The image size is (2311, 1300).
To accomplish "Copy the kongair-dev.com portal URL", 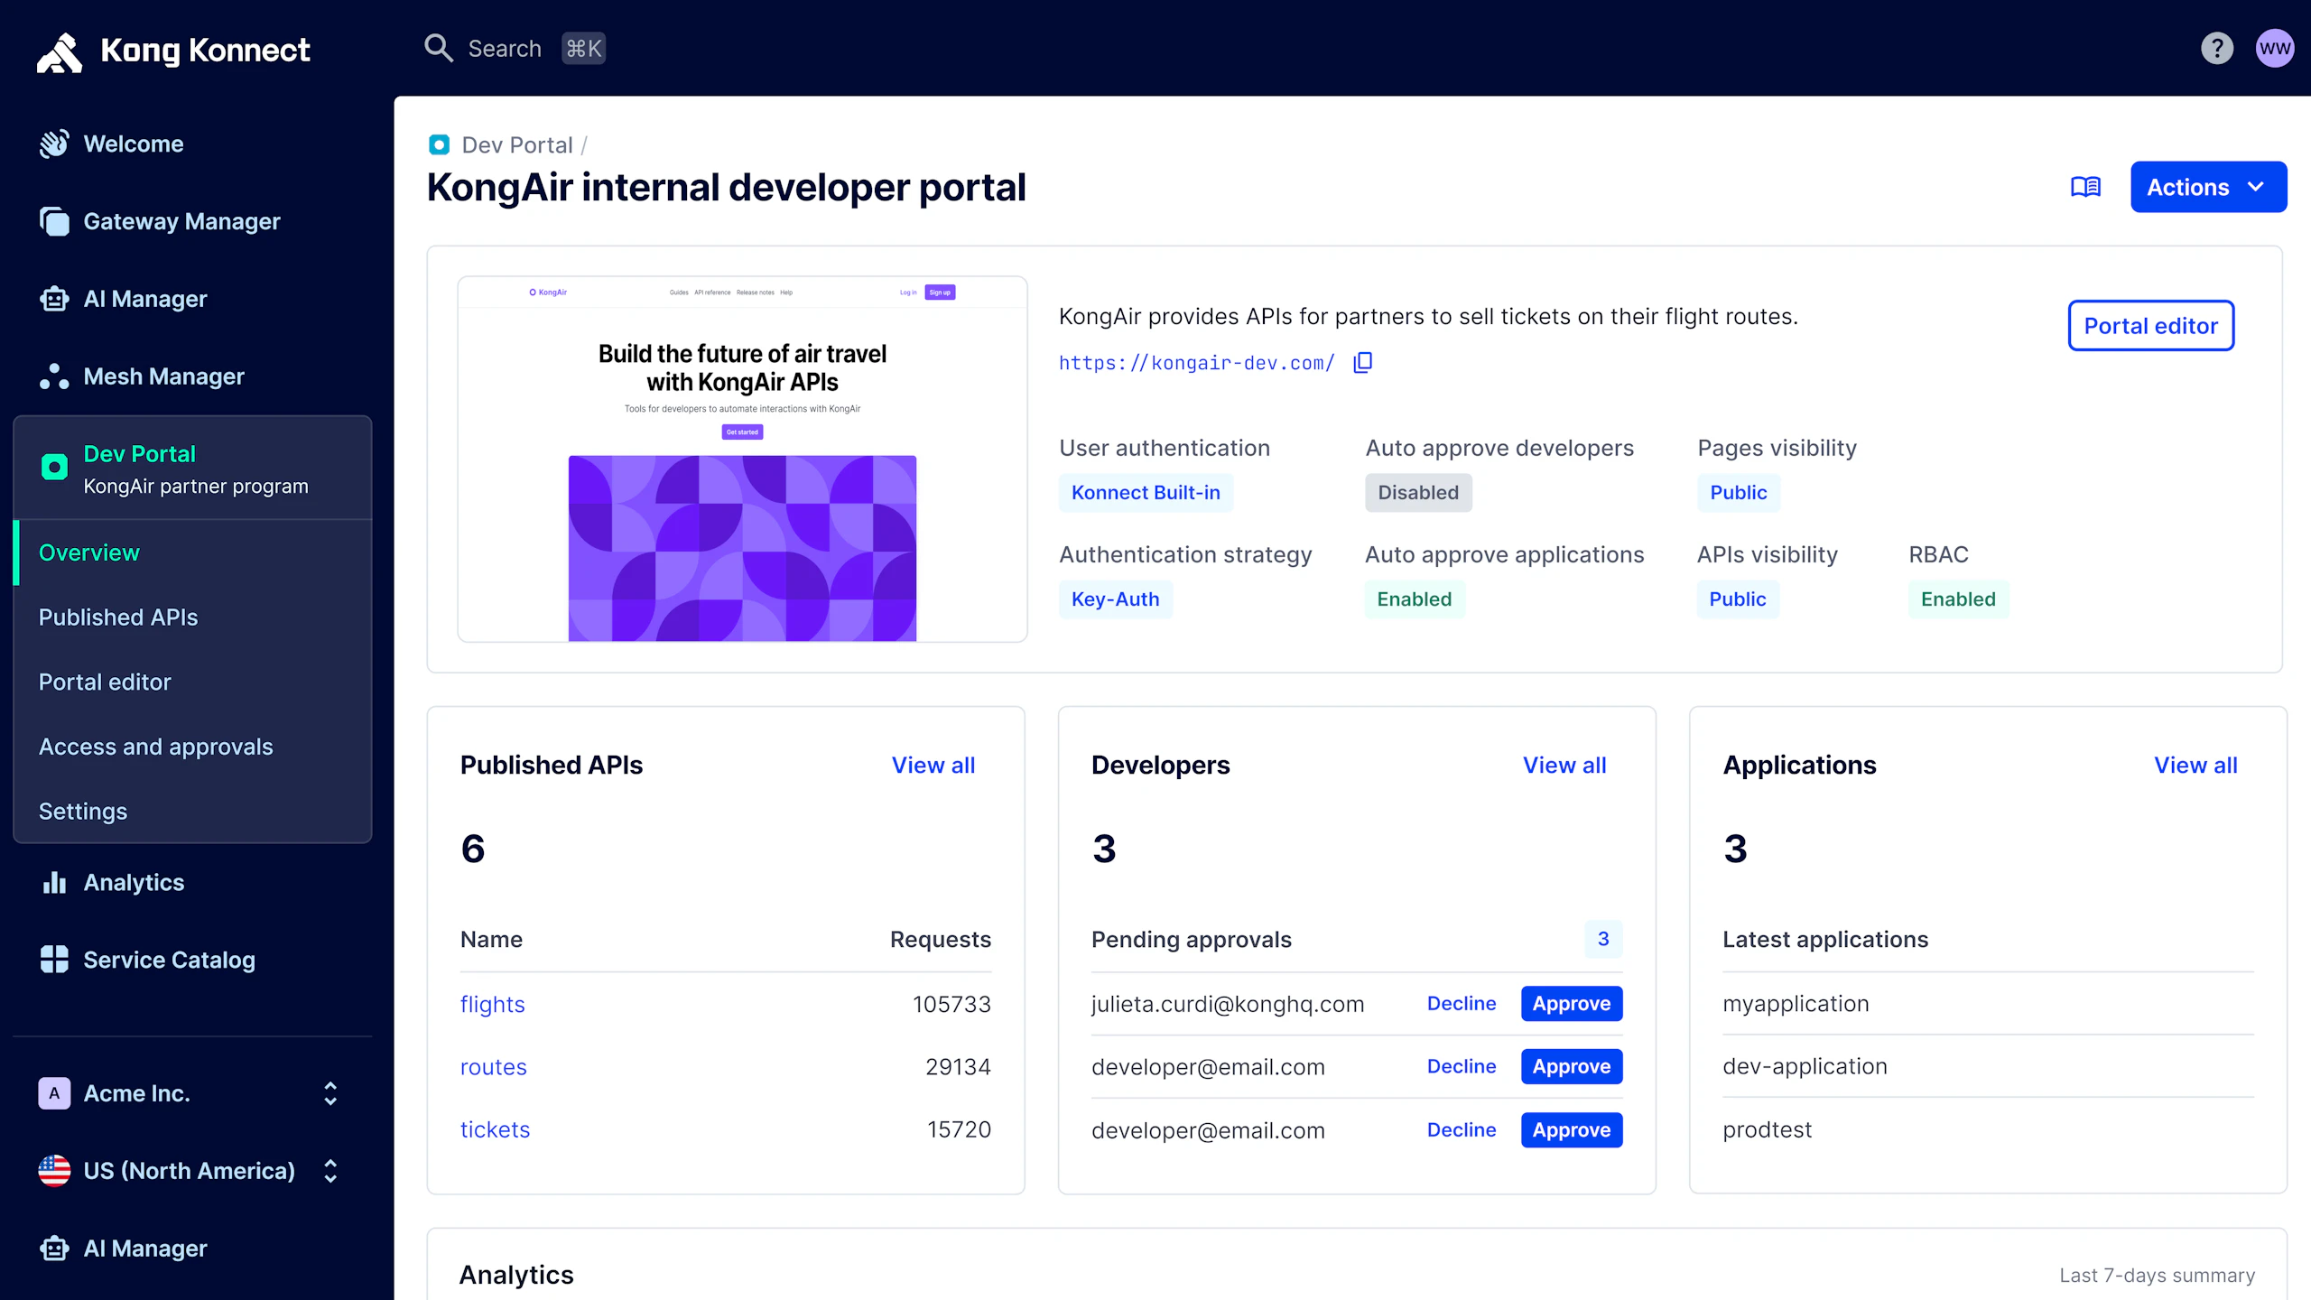I will click(x=1363, y=363).
